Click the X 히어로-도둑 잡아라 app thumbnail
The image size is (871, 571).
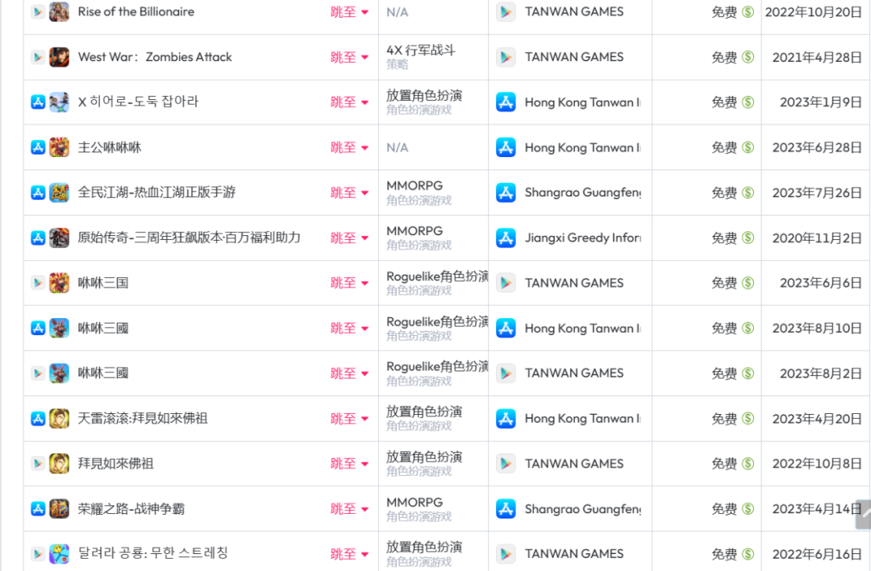(59, 102)
